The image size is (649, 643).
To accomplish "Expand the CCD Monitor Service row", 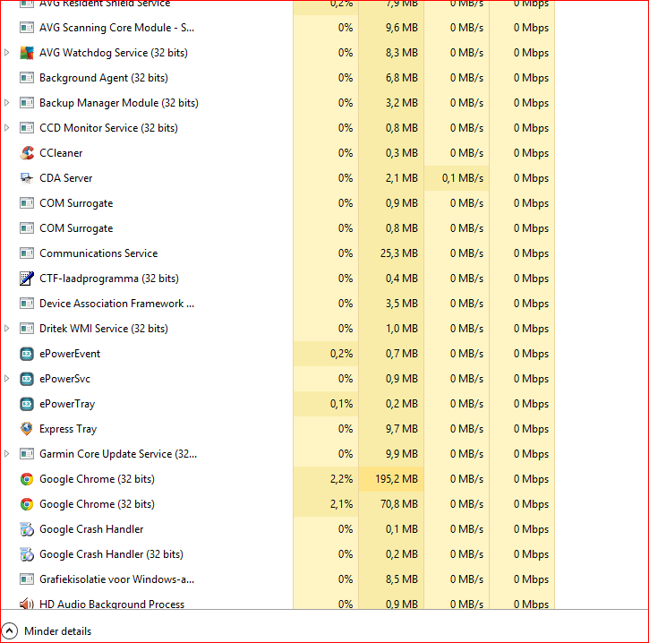I will point(6,128).
